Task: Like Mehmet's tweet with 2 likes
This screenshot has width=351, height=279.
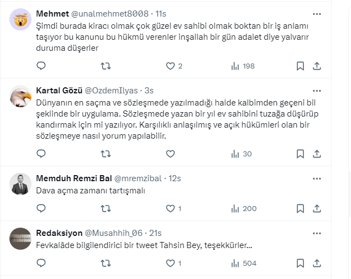Action: coord(170,66)
